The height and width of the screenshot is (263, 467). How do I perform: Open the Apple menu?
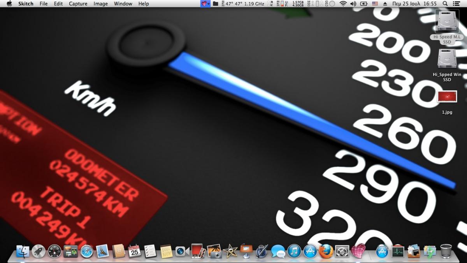coord(9,4)
